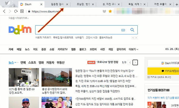Click suggested keyword 내차팔기
The height and width of the screenshot is (108, 179).
click(80, 37)
